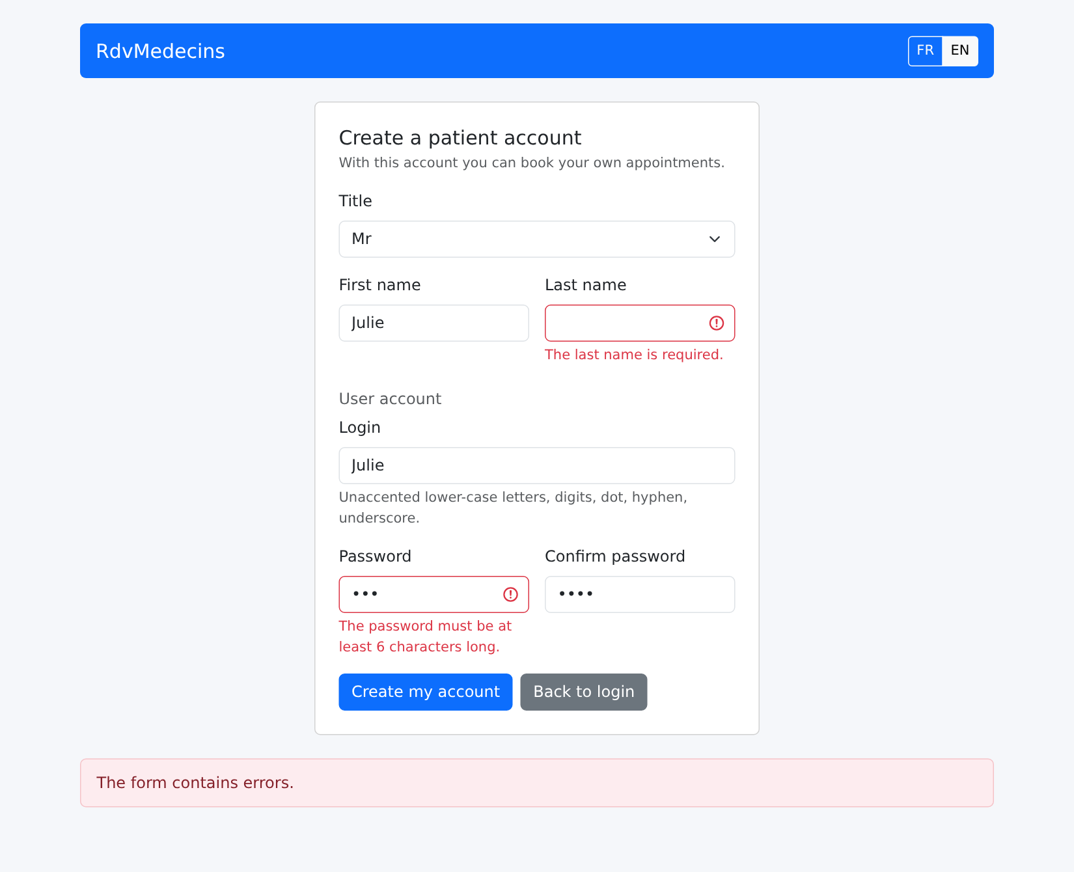Focus the Confirm password field
Viewport: 1074px width, 872px height.
(640, 594)
